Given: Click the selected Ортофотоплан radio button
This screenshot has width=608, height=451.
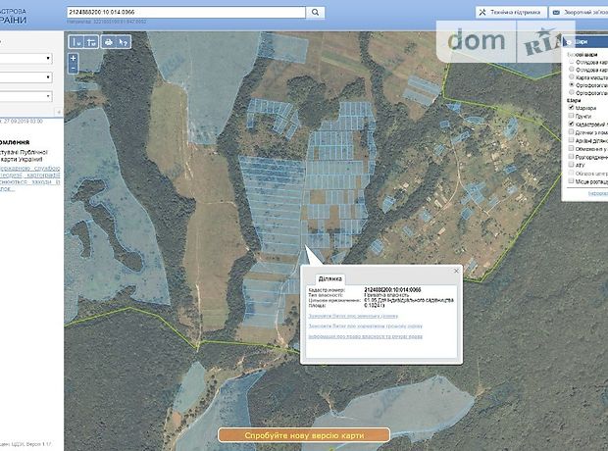Looking at the screenshot, I should tap(571, 85).
